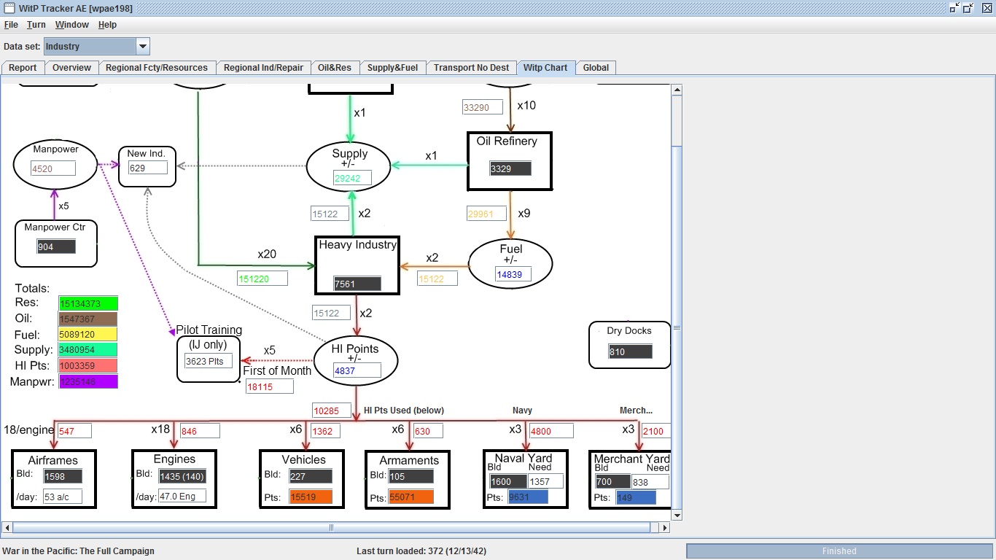
Task: Click the Supply value 29242
Action: pyautogui.click(x=353, y=178)
